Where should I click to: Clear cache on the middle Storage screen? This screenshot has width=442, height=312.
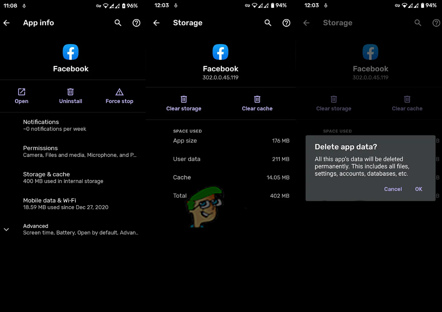(x=257, y=104)
